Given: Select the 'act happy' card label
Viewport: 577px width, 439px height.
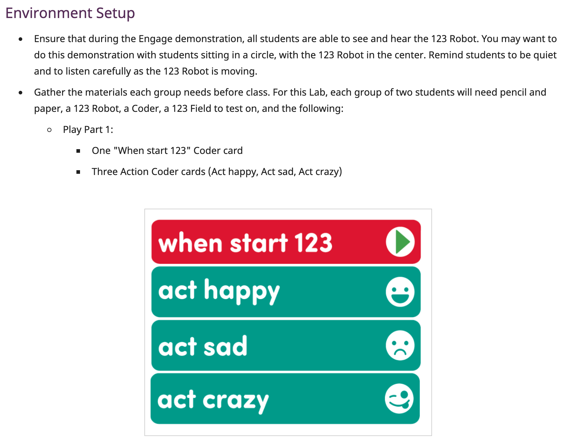Looking at the screenshot, I should (219, 291).
